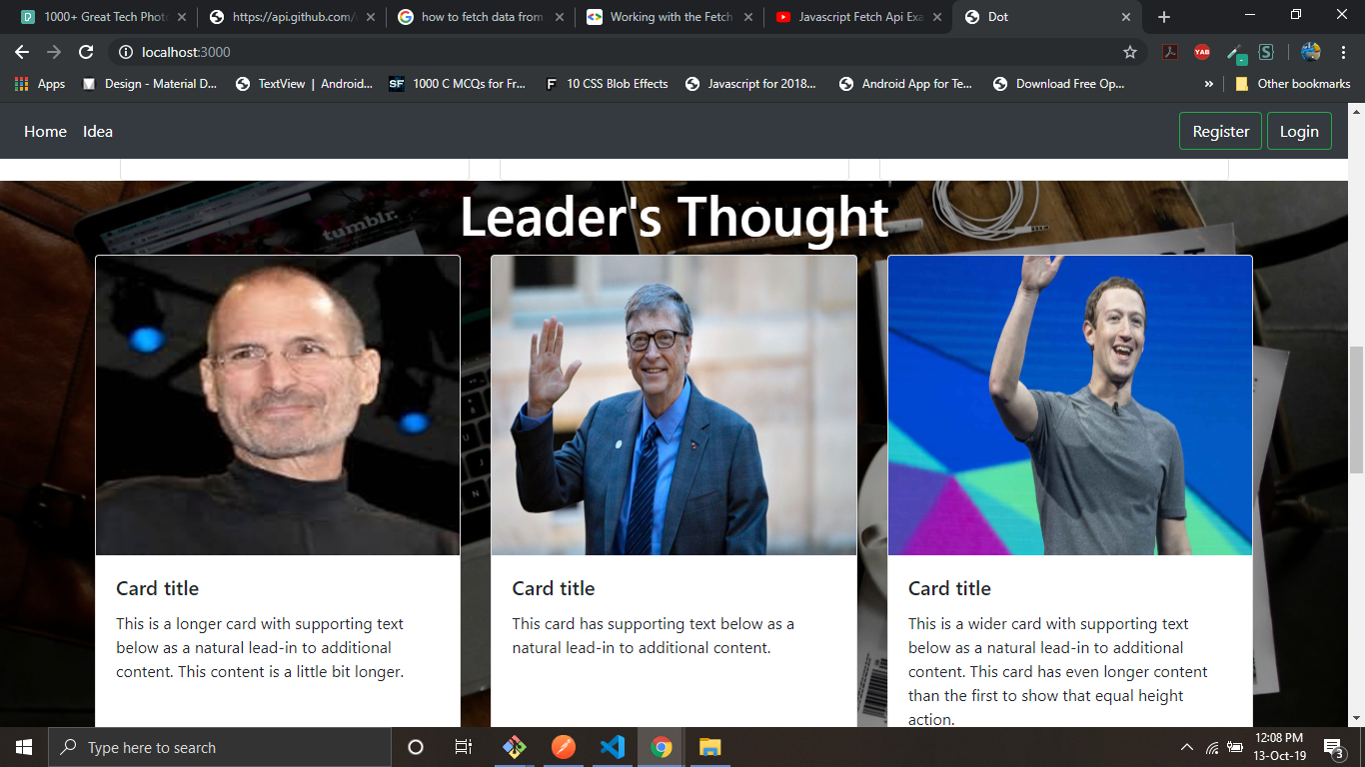Open the 1000 C MCQs bookmark
The width and height of the screenshot is (1365, 767).
coord(458,84)
